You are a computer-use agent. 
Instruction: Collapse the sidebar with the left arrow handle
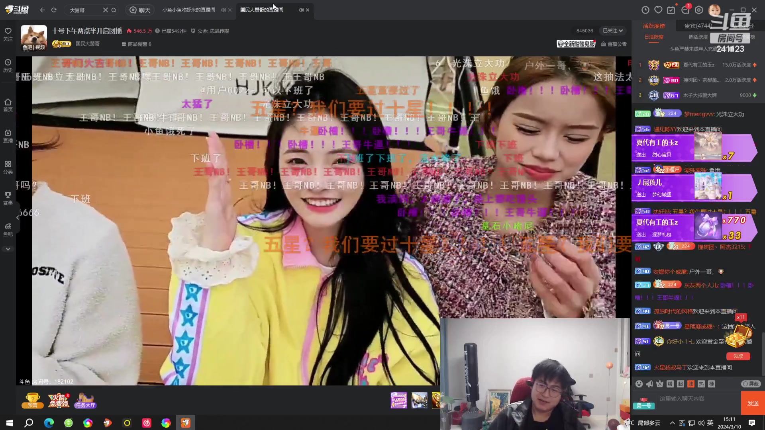[18, 217]
